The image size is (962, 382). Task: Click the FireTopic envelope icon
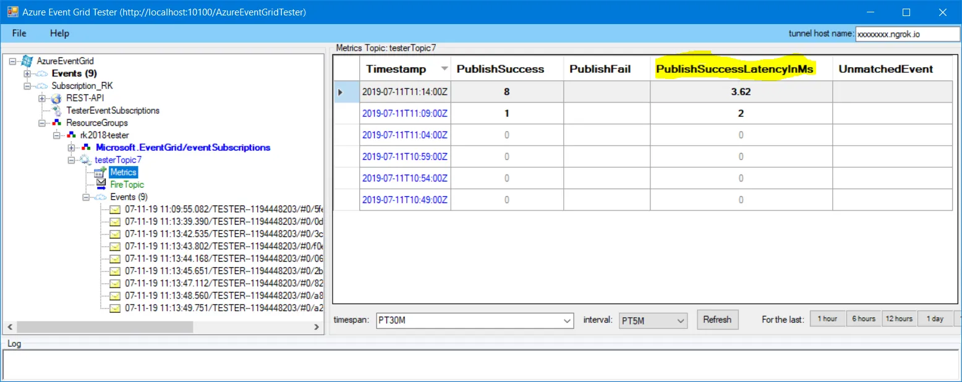click(101, 185)
